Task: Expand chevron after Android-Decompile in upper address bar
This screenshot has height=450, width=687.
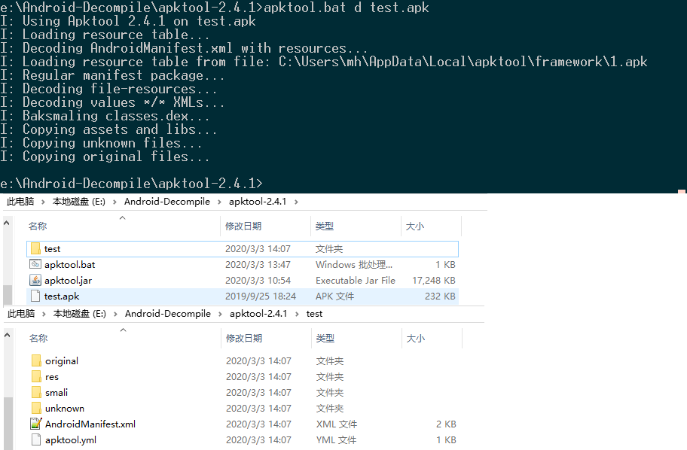Action: tap(219, 202)
